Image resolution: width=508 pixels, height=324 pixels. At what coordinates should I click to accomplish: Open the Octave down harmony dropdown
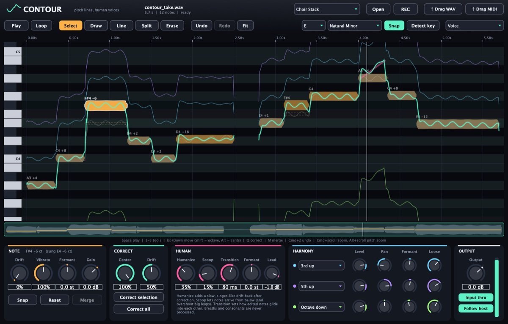click(x=322, y=307)
